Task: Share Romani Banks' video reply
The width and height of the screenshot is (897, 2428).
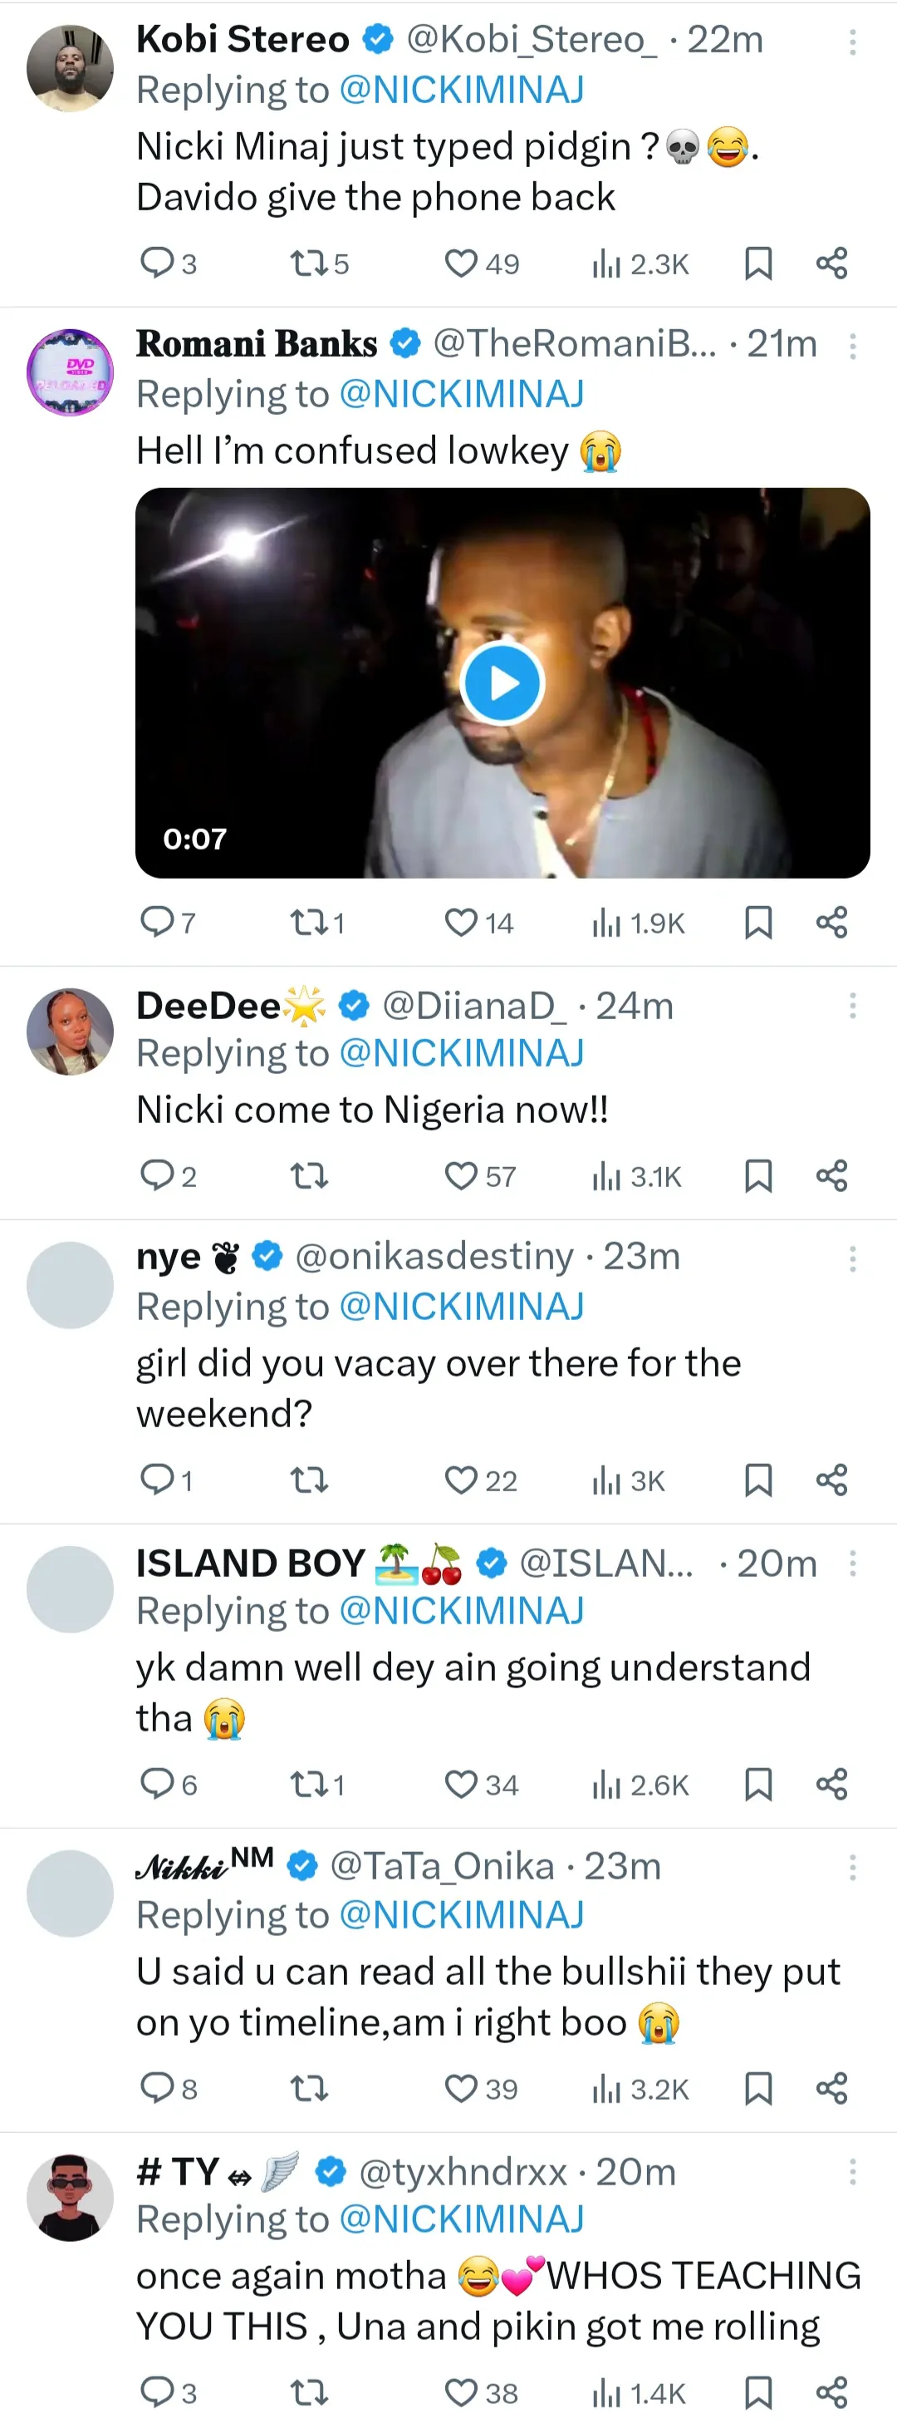Action: tap(831, 922)
